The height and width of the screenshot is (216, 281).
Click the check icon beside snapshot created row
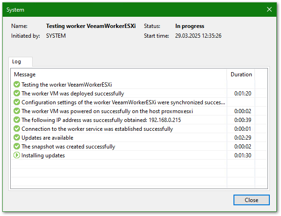[17, 147]
